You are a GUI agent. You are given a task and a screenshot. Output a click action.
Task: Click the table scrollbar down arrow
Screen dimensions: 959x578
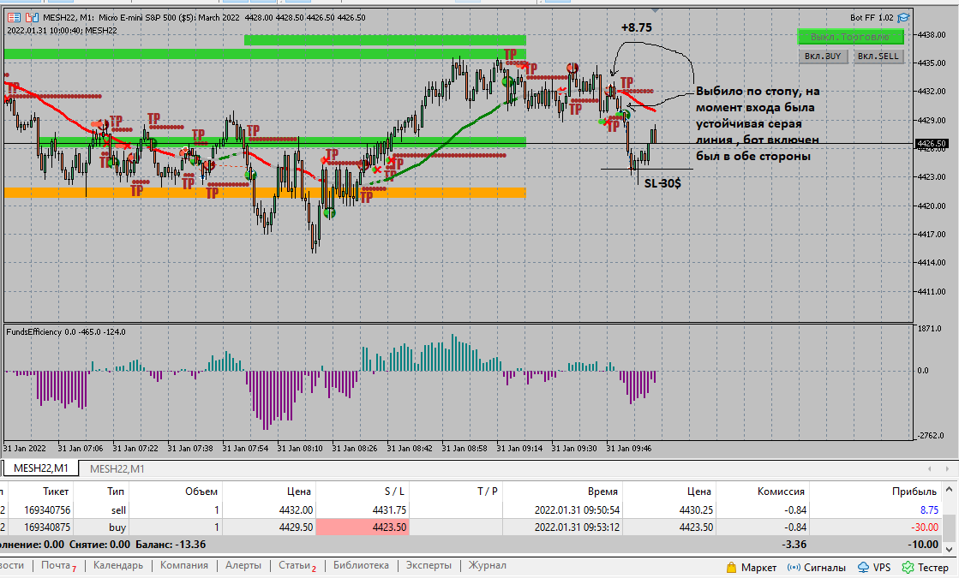coord(950,549)
